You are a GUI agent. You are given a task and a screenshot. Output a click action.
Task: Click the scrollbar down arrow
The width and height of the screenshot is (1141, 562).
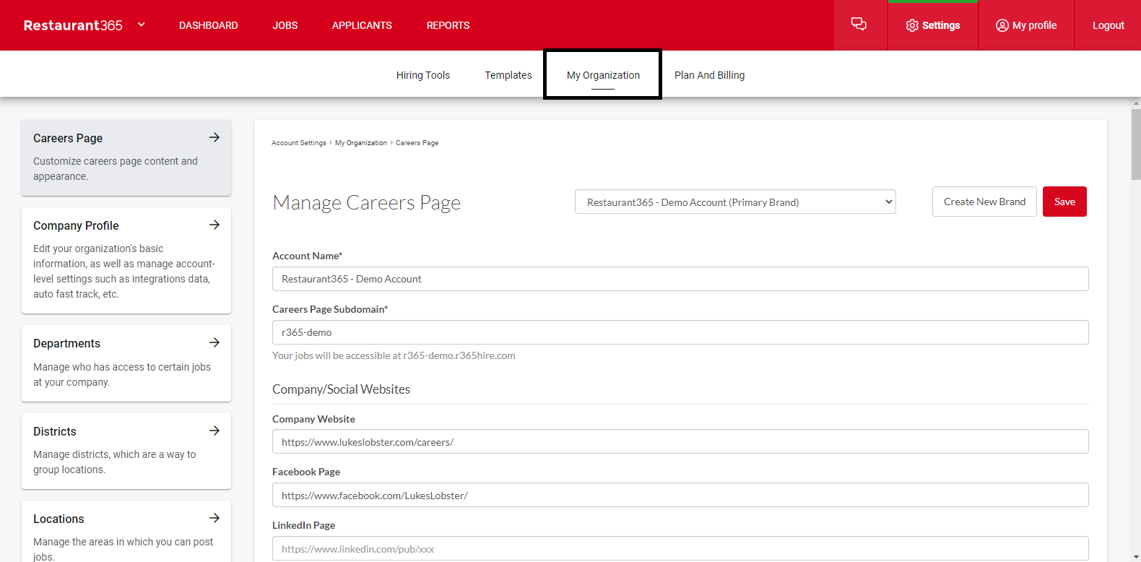(x=1136, y=557)
